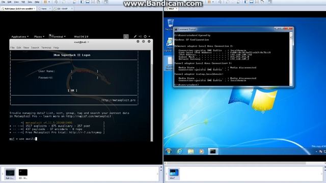
Task: Click Send Ctrl+Alt+Del icon in left toolbar
Action: click(x=56, y=2)
